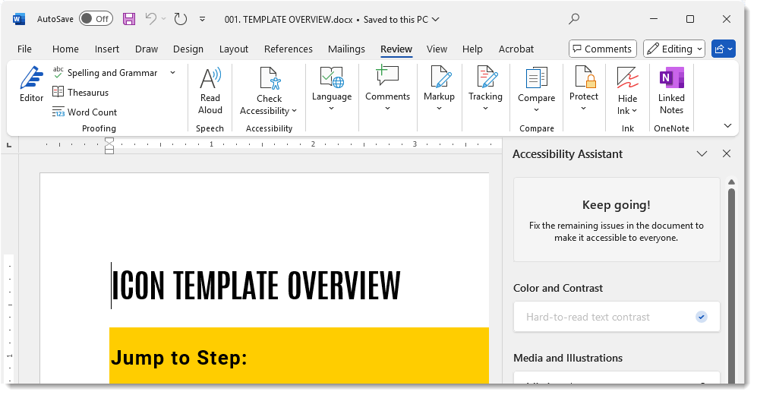The image size is (757, 395).
Task: Click the Check Accessibility icon
Action: (x=269, y=80)
